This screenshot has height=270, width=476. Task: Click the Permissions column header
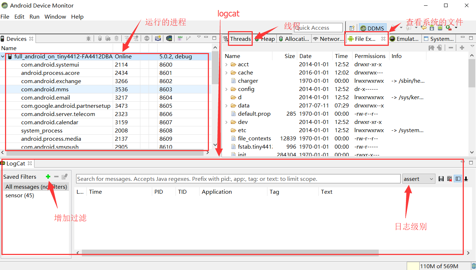point(370,56)
